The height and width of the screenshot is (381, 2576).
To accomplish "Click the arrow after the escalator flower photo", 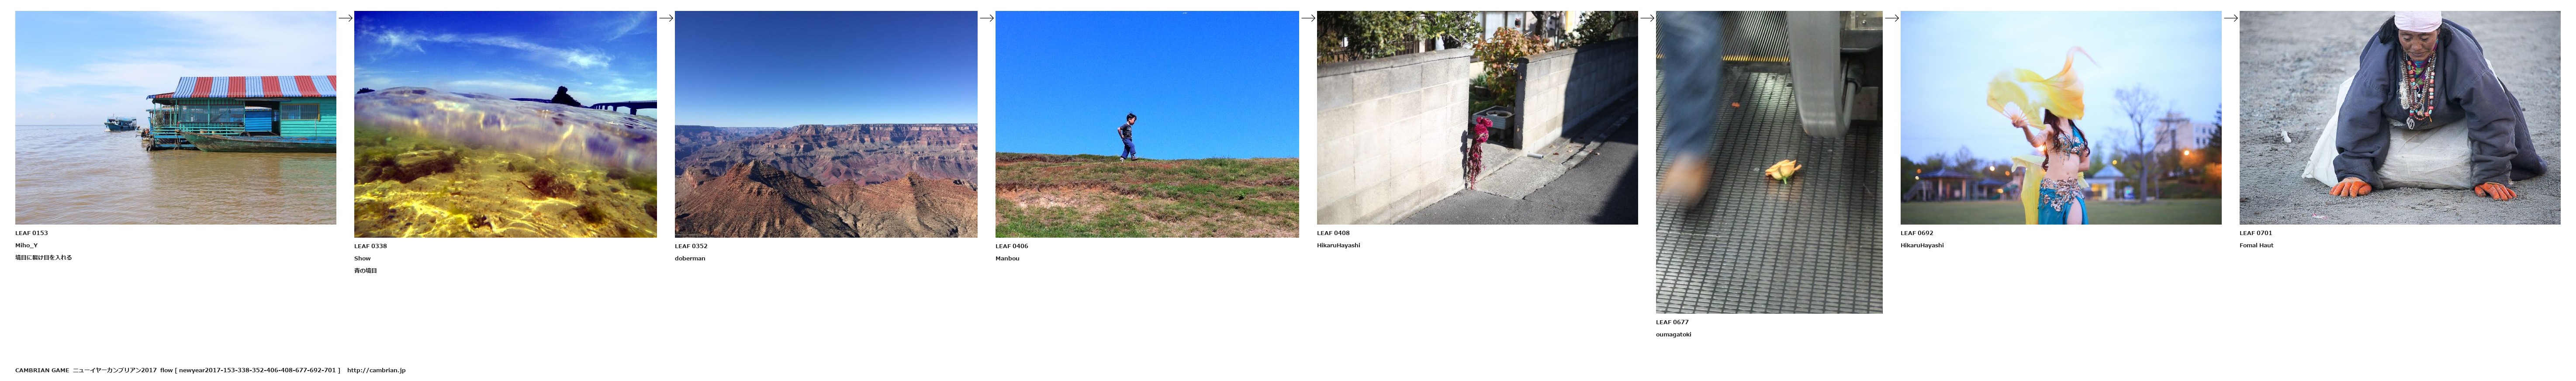I will pos(1892,18).
